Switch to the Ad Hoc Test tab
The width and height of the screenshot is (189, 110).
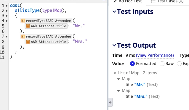[x=127, y=1]
